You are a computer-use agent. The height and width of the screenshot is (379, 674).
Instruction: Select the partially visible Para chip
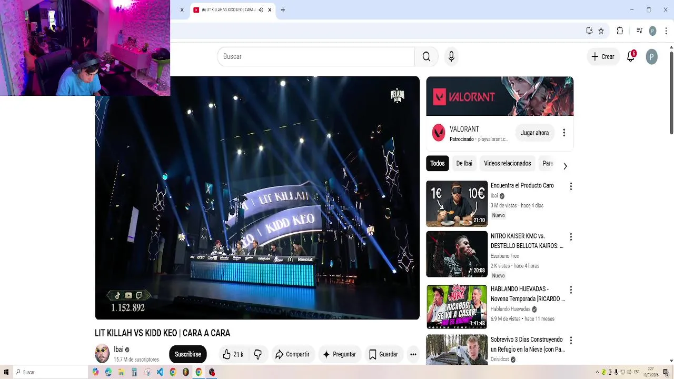548,163
